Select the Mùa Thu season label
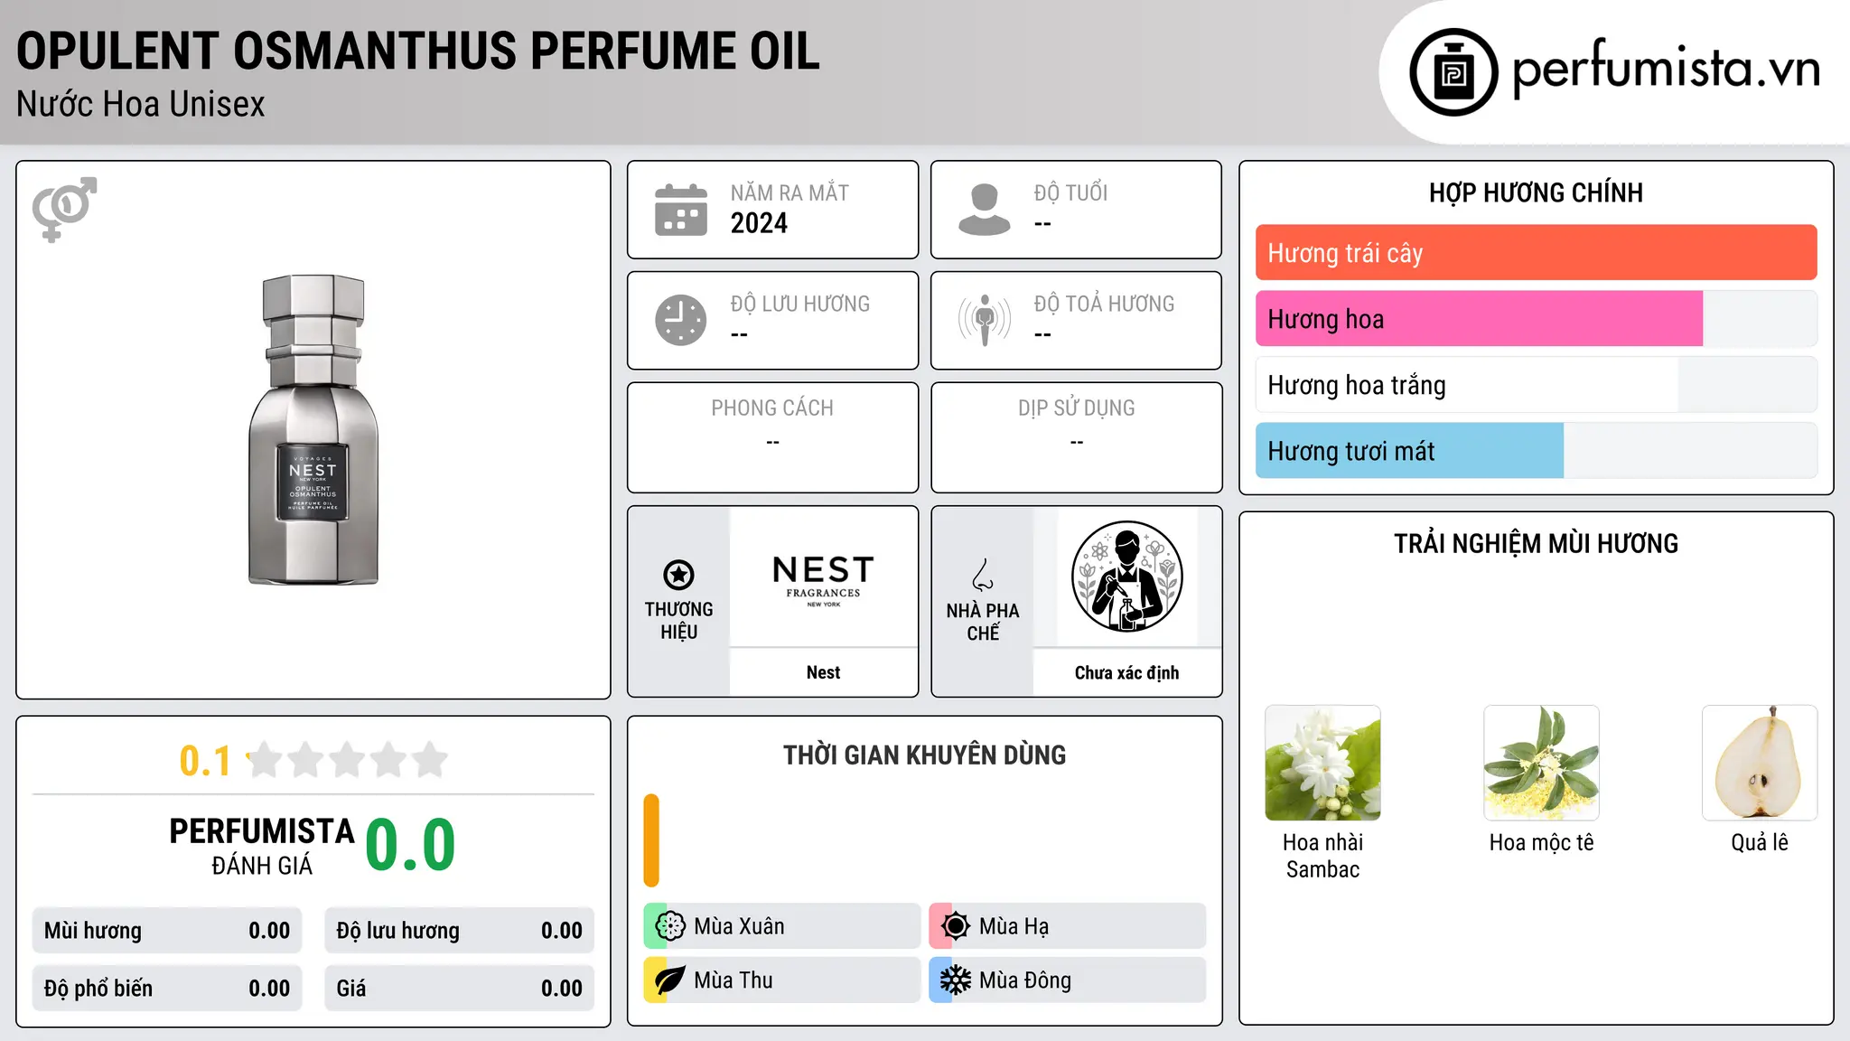The width and height of the screenshot is (1850, 1041). [733, 980]
